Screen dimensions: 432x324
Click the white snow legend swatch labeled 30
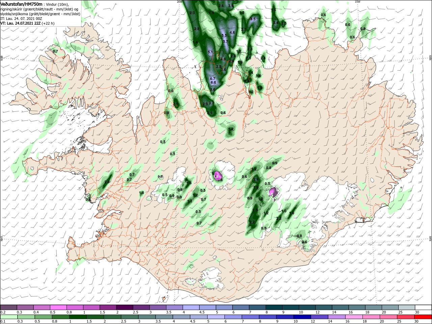coord(423,307)
